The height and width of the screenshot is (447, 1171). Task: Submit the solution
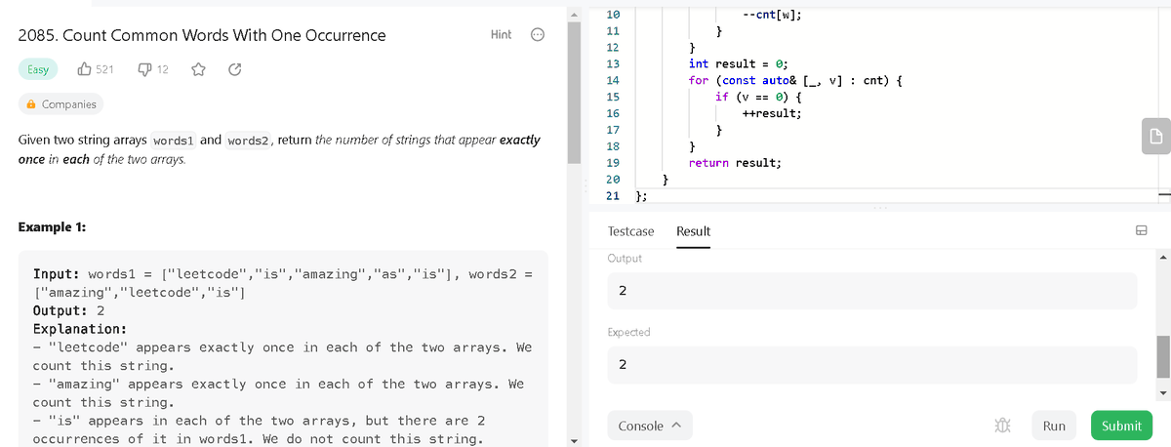tap(1121, 426)
